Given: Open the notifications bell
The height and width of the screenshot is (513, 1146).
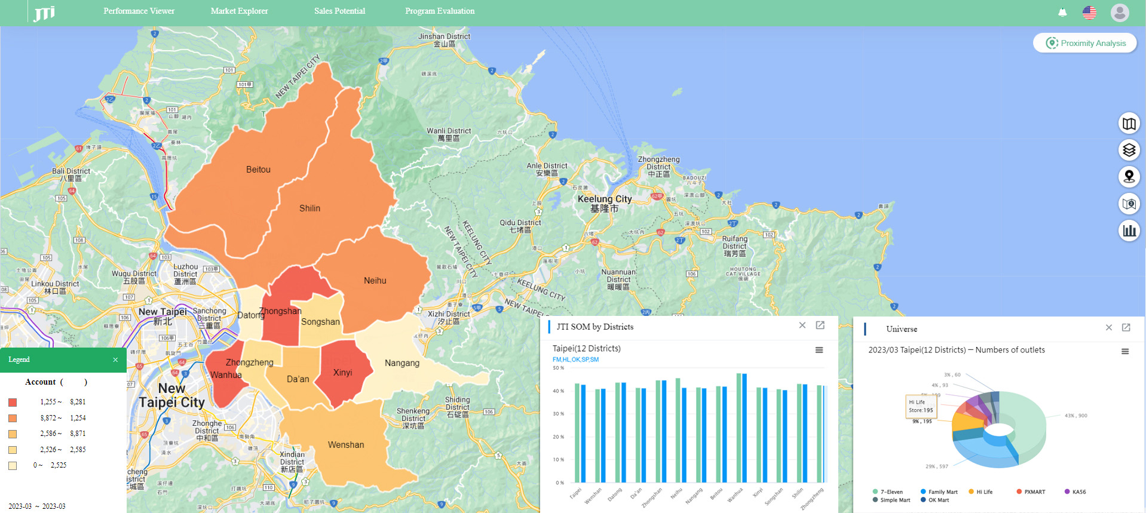Looking at the screenshot, I should (1062, 12).
